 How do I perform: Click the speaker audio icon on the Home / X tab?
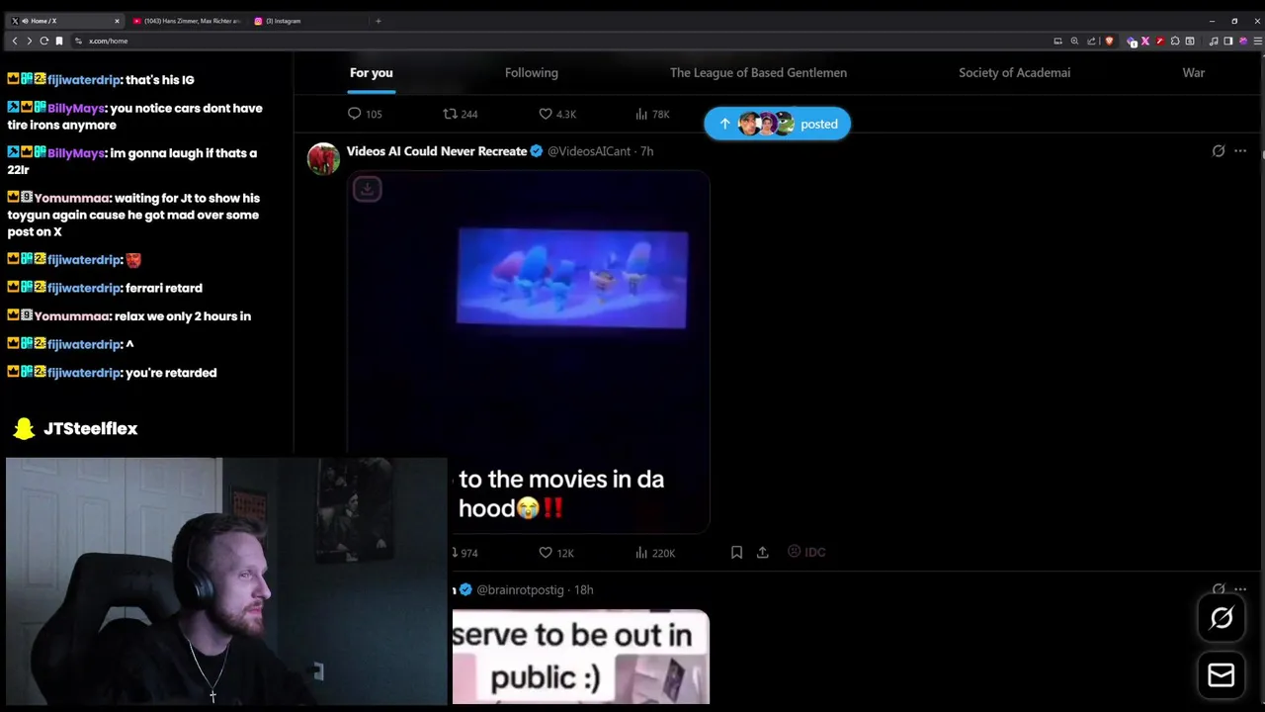pos(25,21)
